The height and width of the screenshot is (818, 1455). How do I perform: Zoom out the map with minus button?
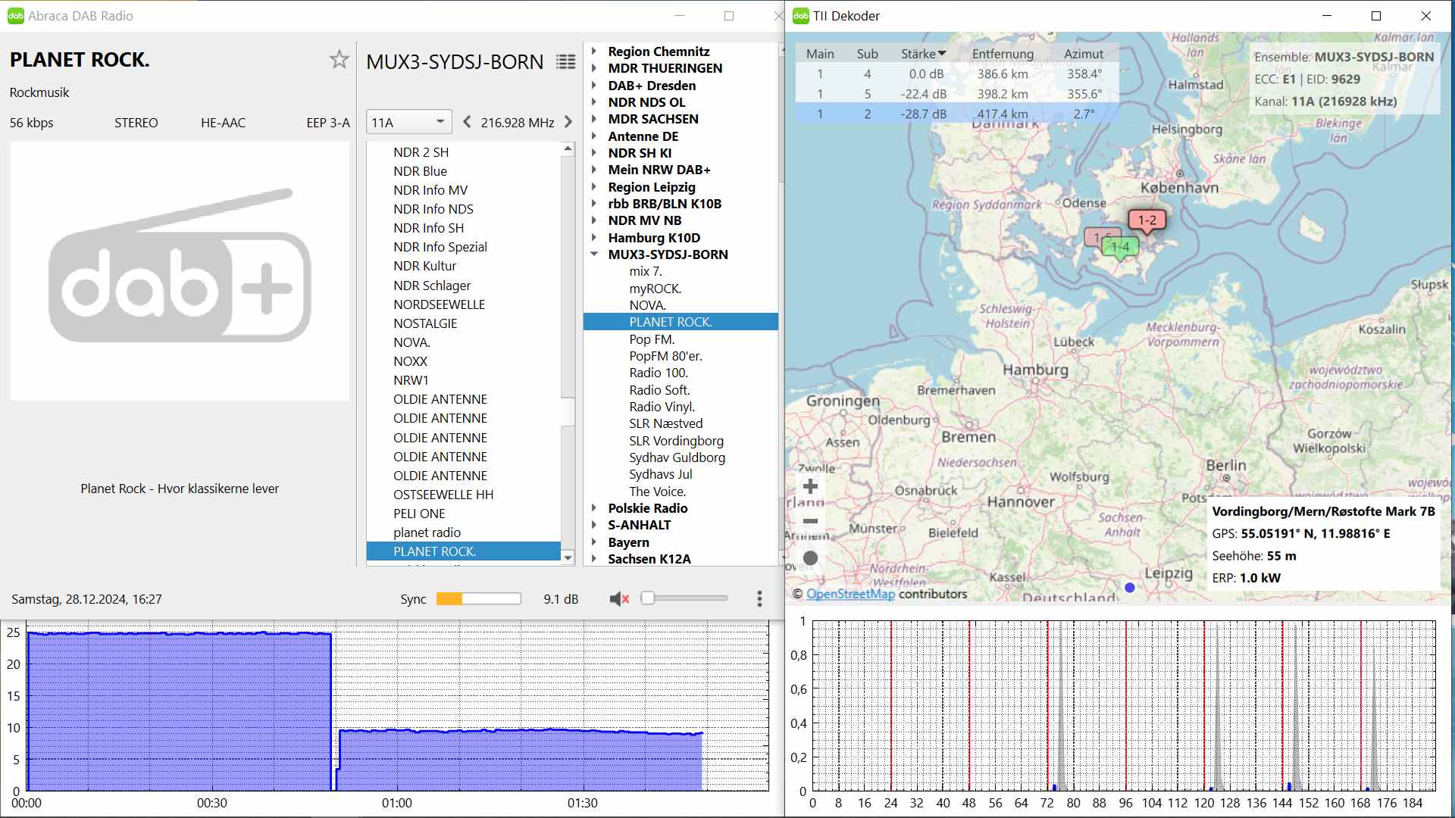pos(810,521)
